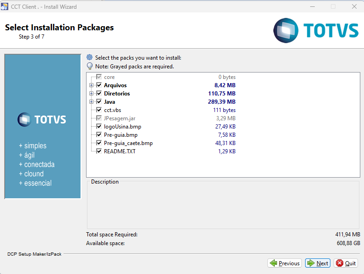Uncheck the cct.vbs checkbox

[99, 110]
